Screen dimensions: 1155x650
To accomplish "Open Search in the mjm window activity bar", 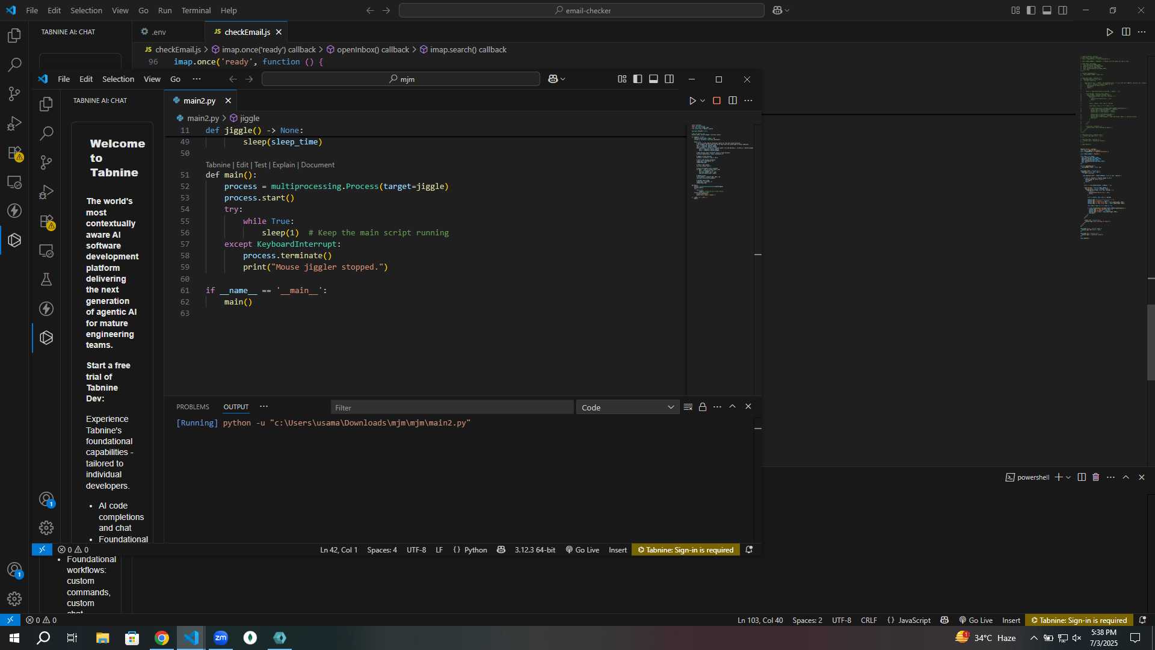I will click(46, 133).
